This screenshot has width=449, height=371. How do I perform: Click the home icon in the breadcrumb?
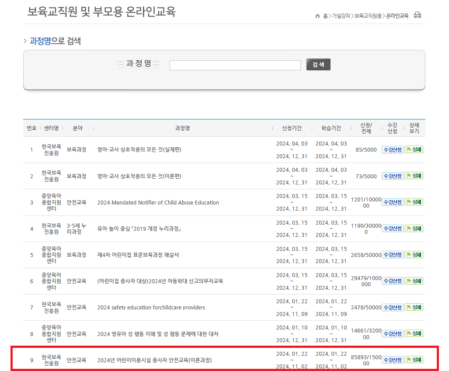click(318, 14)
